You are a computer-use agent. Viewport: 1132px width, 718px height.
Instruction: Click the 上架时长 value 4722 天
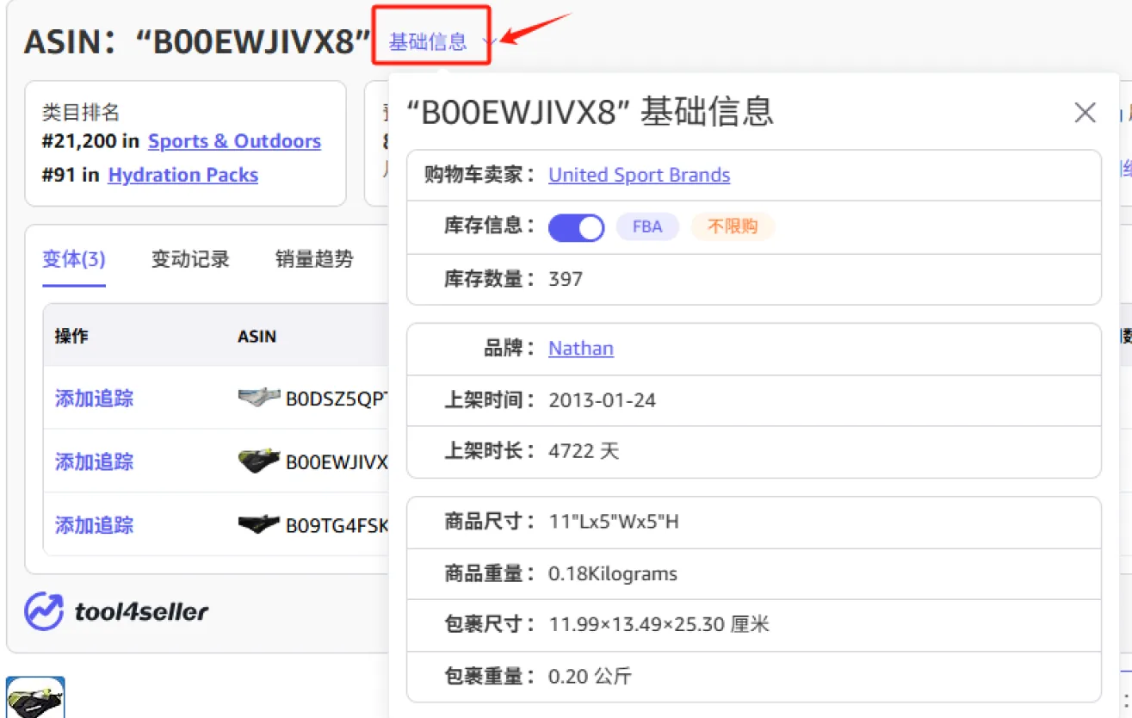point(584,451)
